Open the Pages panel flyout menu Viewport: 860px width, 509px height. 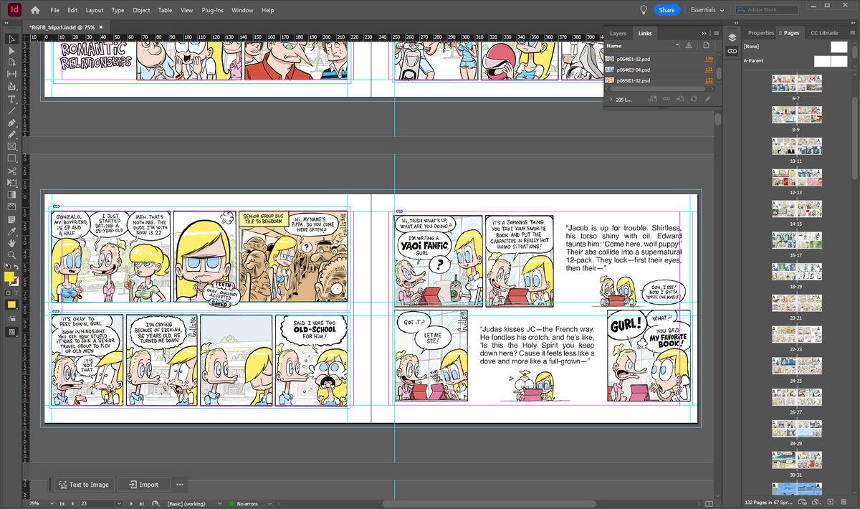click(852, 33)
